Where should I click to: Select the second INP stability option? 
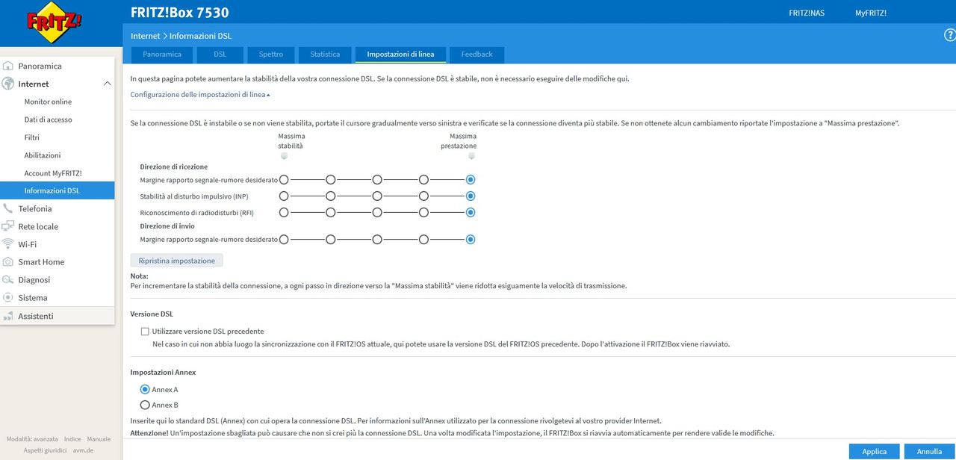330,196
